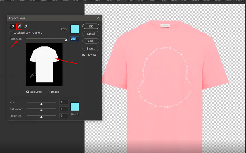Select the Add to Sample eyedropper

(x=19, y=27)
